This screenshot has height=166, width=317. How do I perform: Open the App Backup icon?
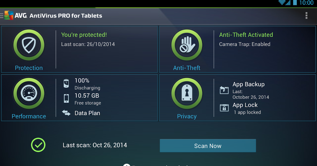point(224,90)
